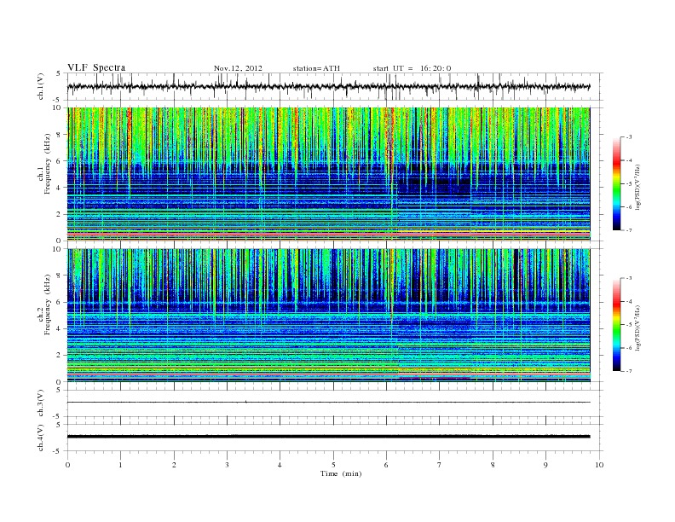Click the flat ch.3 voltage trace line

point(328,403)
